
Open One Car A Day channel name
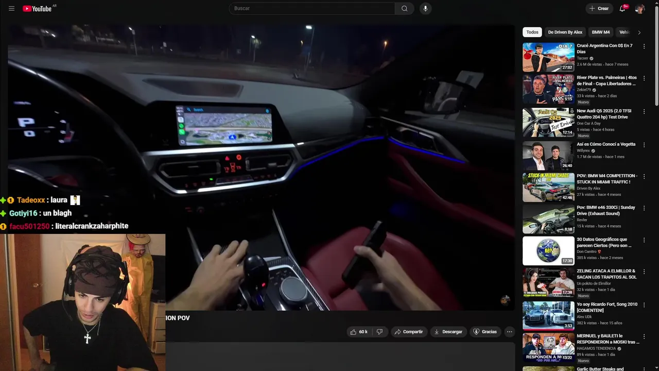(588, 123)
